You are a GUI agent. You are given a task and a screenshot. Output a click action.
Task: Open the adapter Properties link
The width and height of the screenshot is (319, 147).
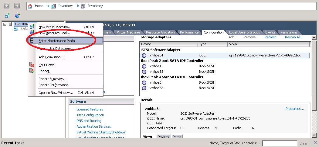[294, 109]
